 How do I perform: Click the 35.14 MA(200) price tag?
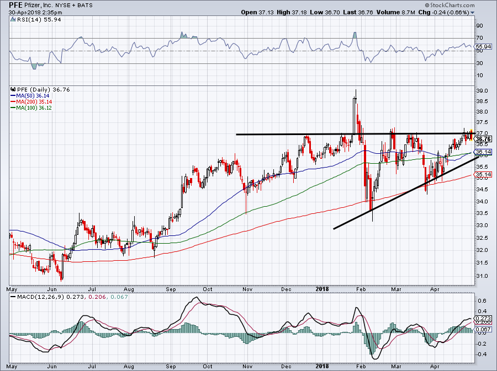(483, 175)
